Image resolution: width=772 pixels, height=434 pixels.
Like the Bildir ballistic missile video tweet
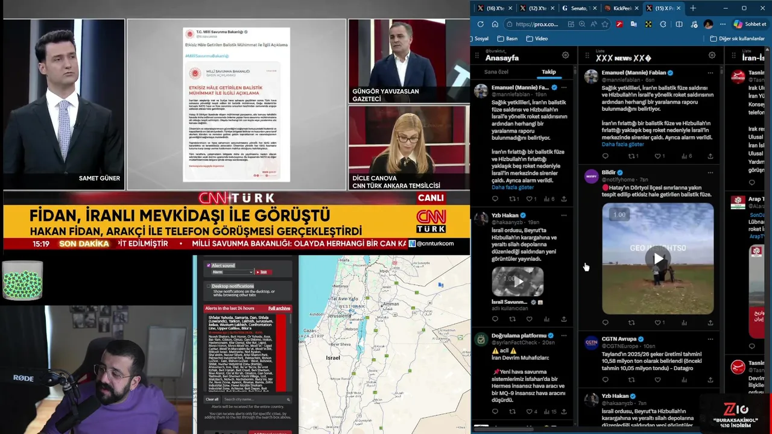coord(659,322)
